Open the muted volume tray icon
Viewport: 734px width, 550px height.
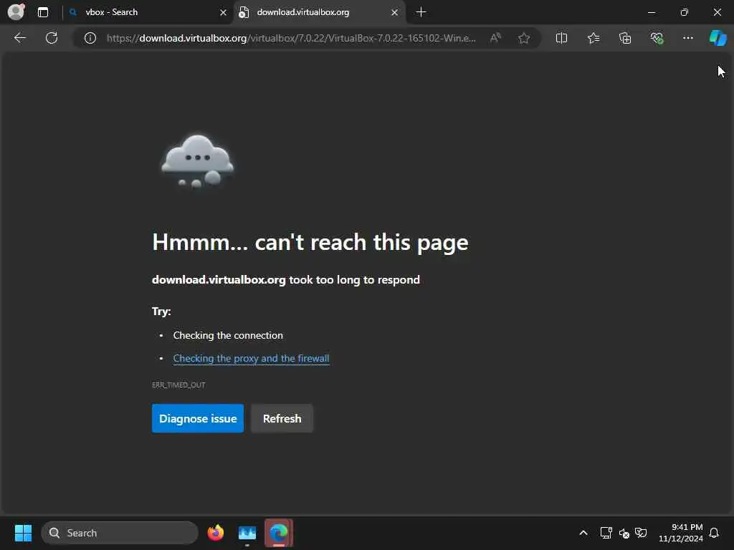624,533
